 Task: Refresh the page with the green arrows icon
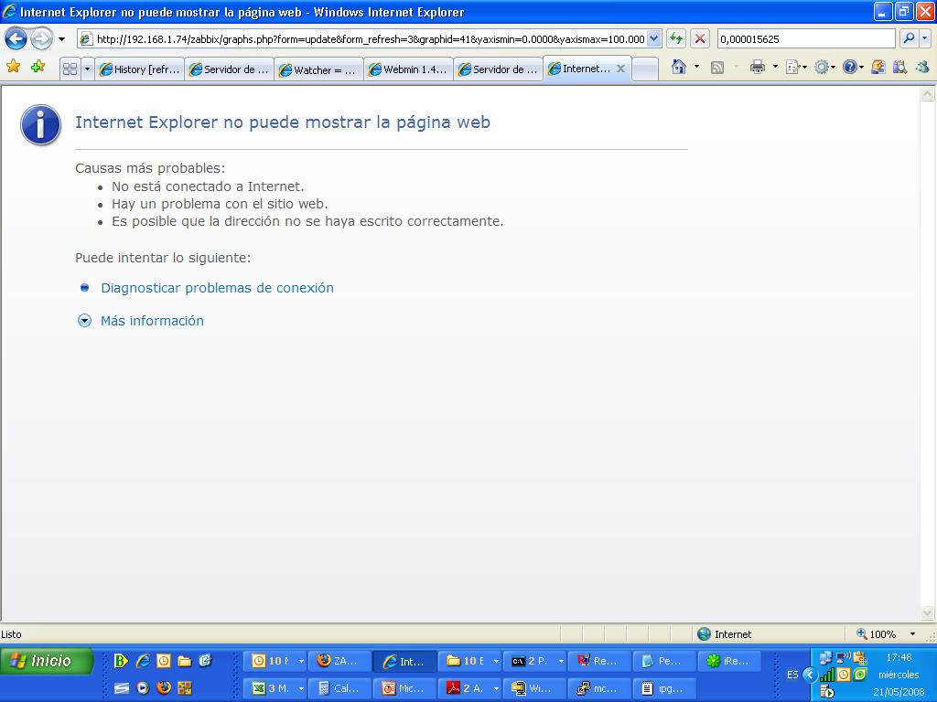(x=676, y=39)
